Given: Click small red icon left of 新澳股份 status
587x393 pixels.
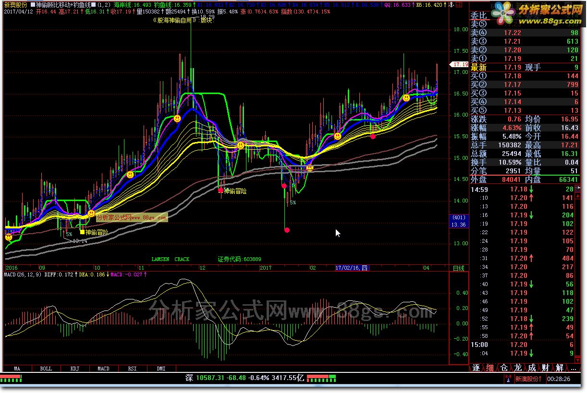Looking at the screenshot, I should point(508,379).
